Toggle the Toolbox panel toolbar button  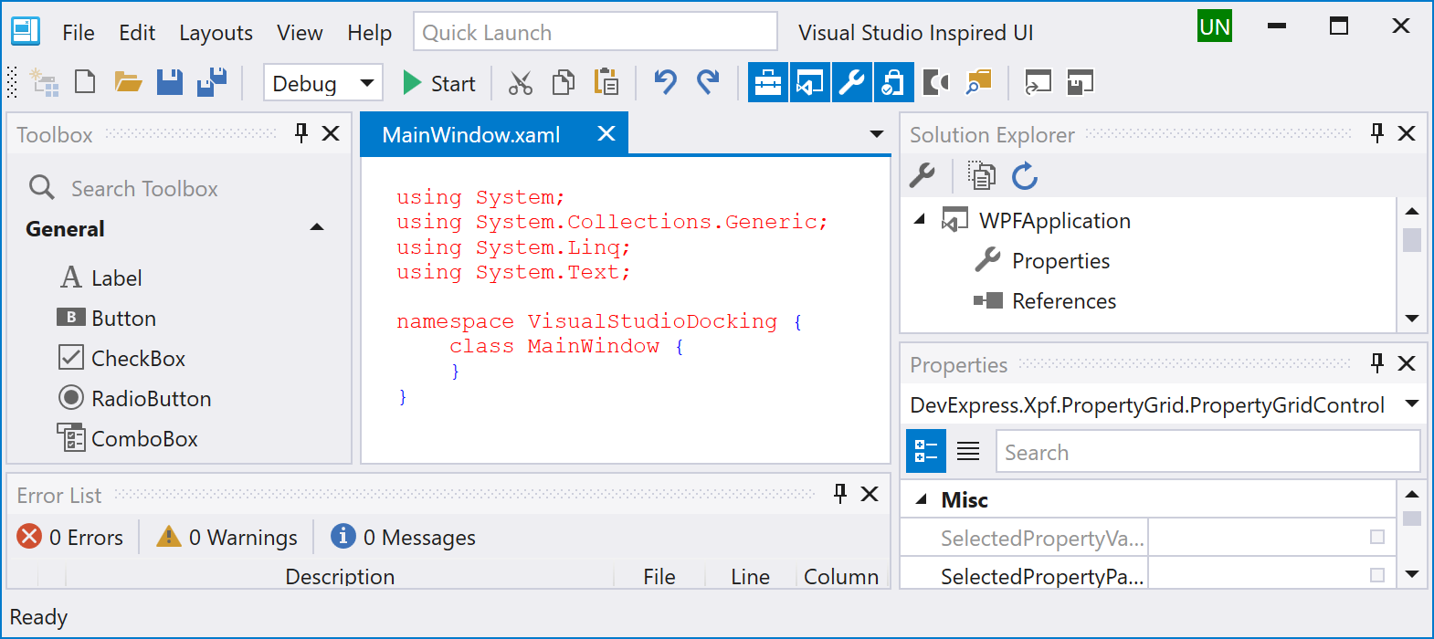coord(768,83)
